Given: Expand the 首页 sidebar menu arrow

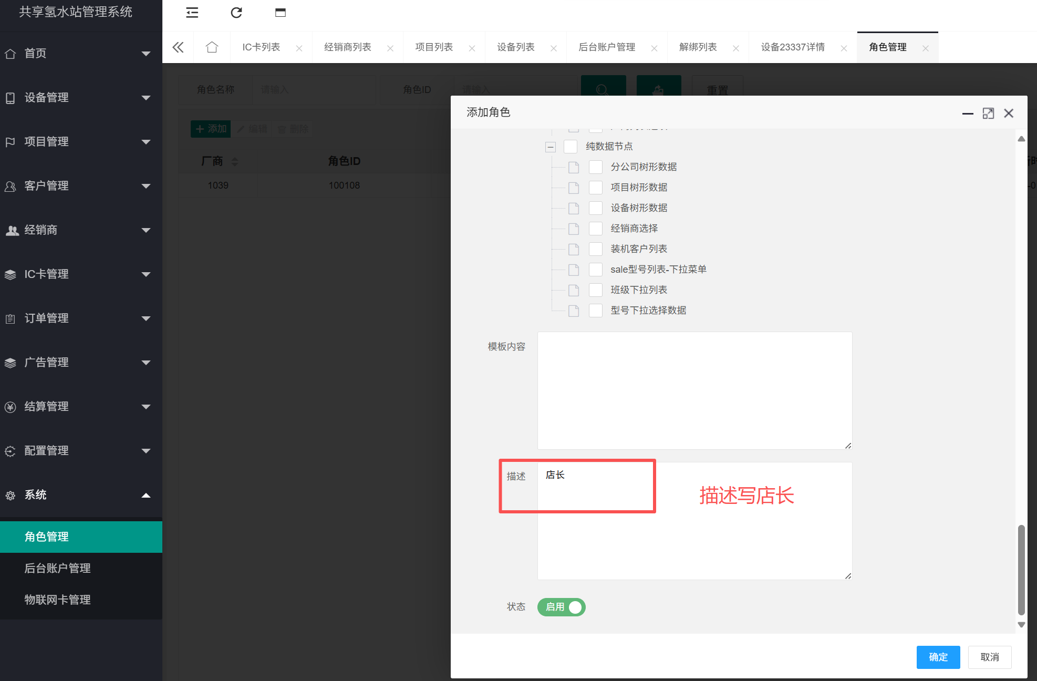Looking at the screenshot, I should coord(146,54).
